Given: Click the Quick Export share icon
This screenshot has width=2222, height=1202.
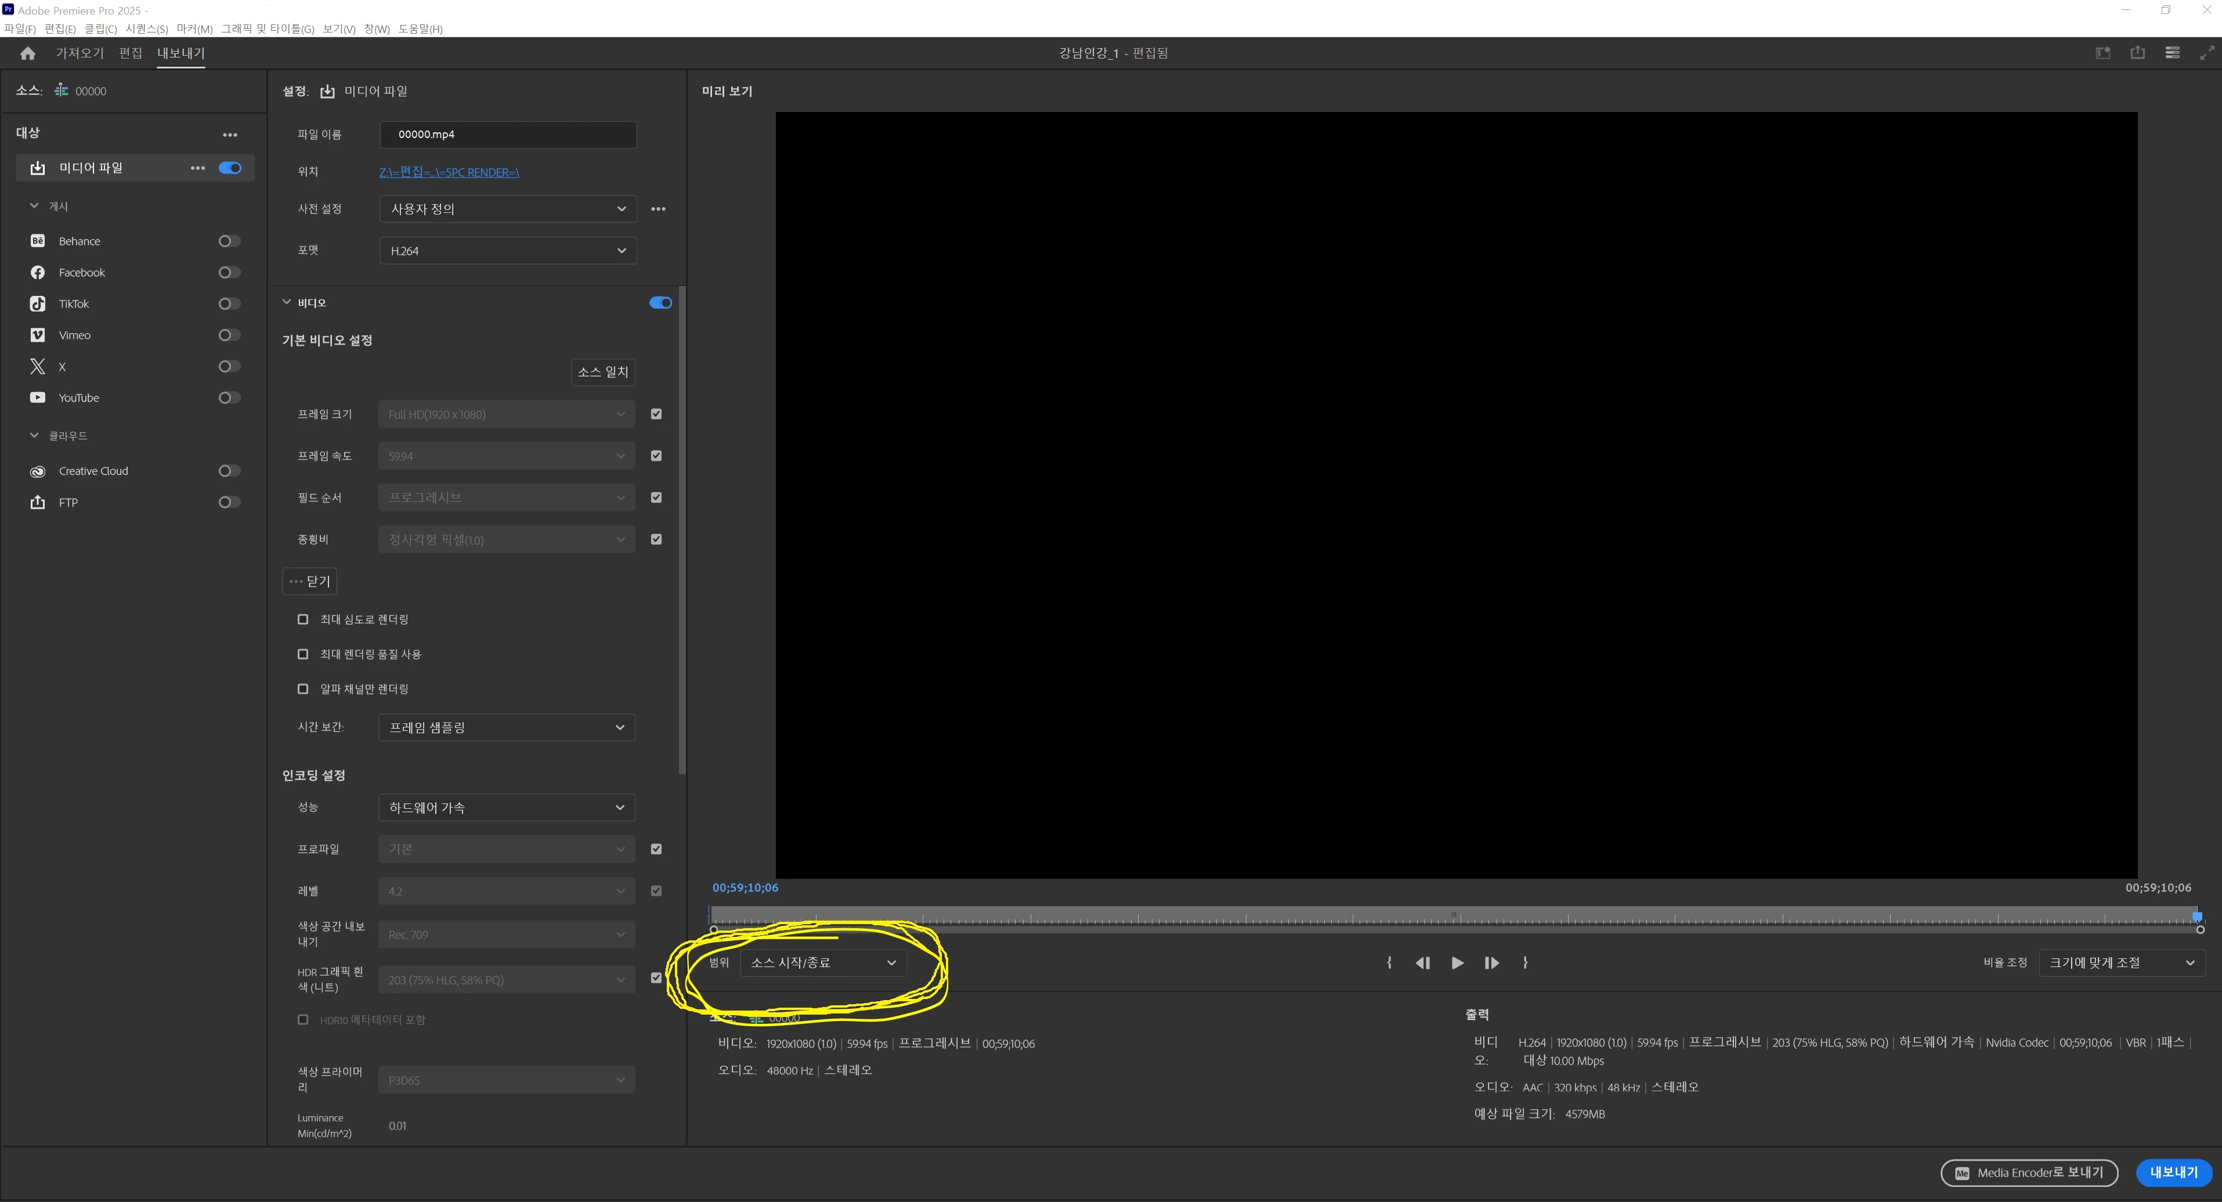Looking at the screenshot, I should 2137,53.
